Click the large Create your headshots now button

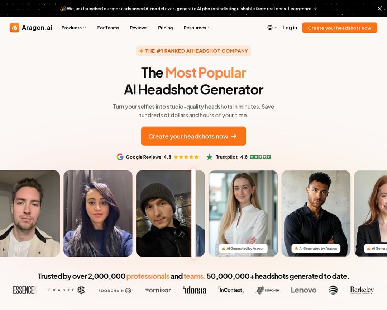tap(193, 136)
